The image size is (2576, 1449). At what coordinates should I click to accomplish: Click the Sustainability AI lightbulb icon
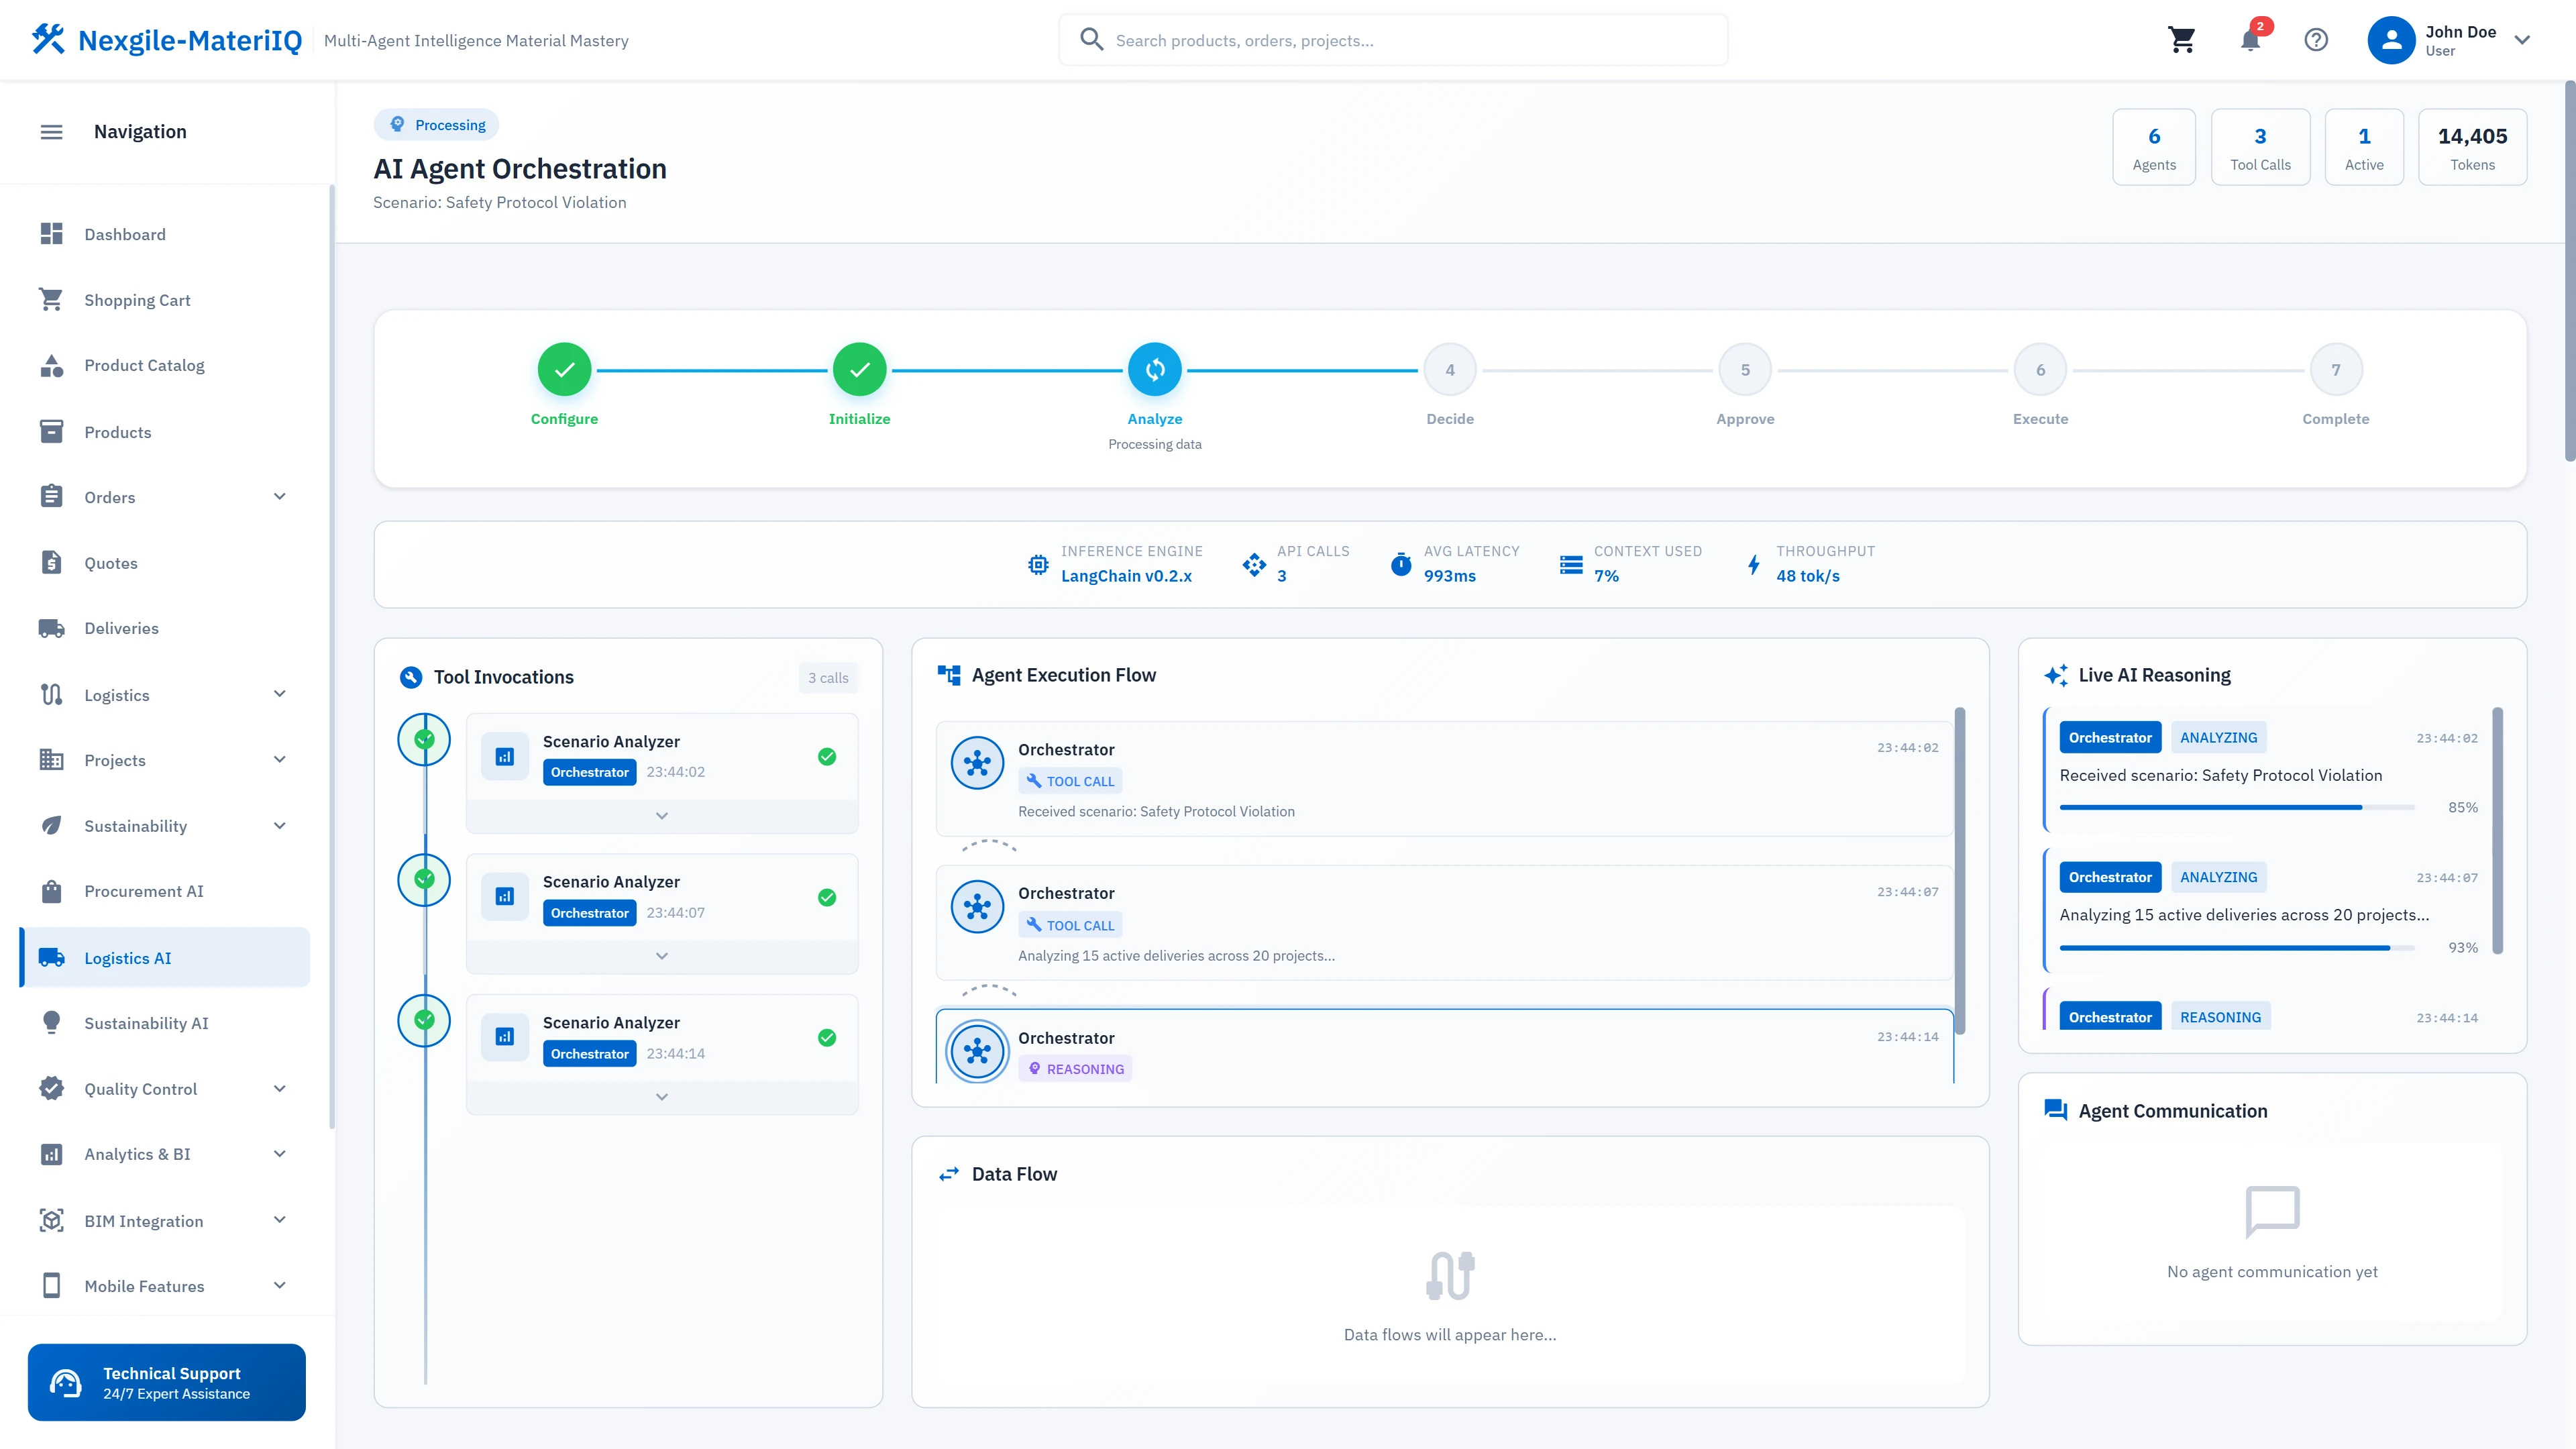coord(52,1022)
